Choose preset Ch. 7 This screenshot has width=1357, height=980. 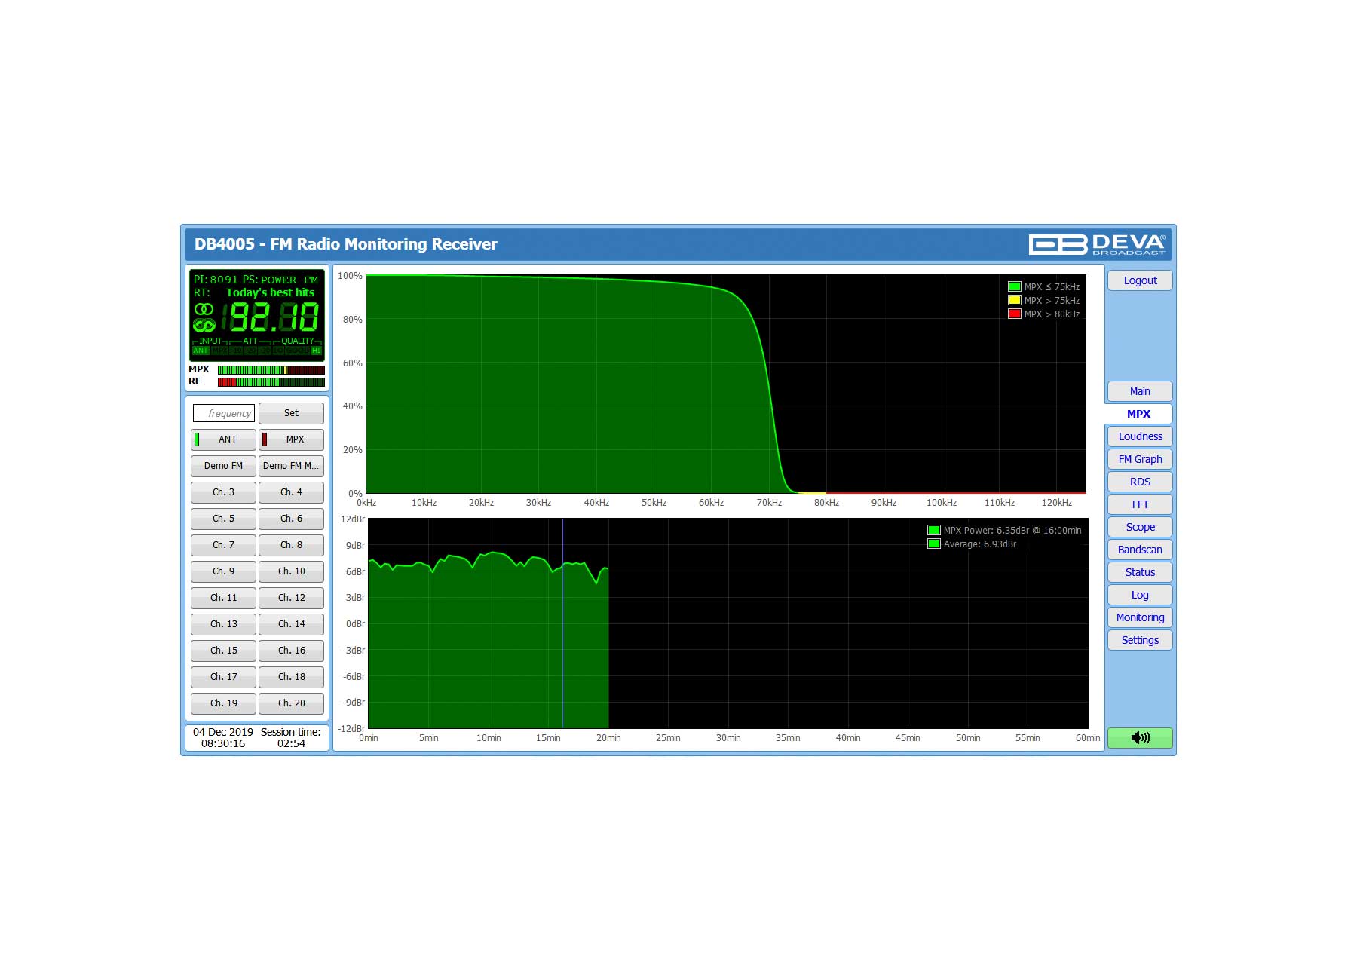223,545
